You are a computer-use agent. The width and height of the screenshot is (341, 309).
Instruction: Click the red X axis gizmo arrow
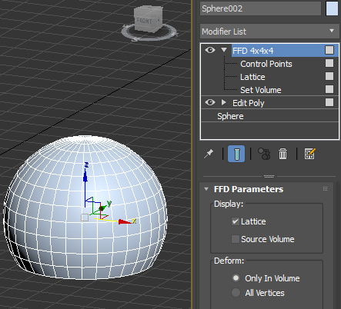pos(125,221)
